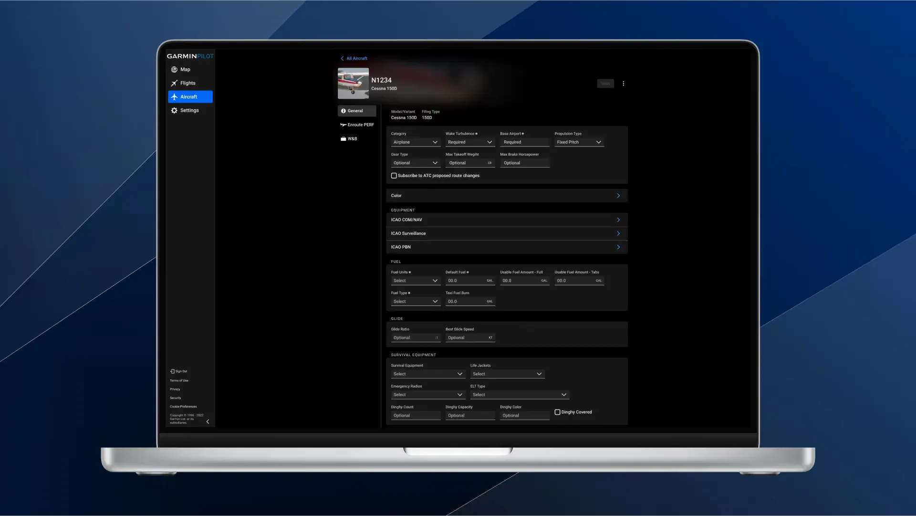This screenshot has width=916, height=516.
Task: Click the Cessna 150D aircraft photo thumbnail
Action: click(x=353, y=83)
